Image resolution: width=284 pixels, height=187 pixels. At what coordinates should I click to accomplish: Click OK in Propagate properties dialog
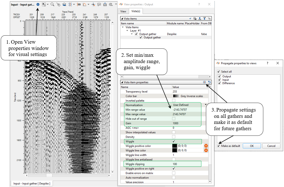[252, 146]
